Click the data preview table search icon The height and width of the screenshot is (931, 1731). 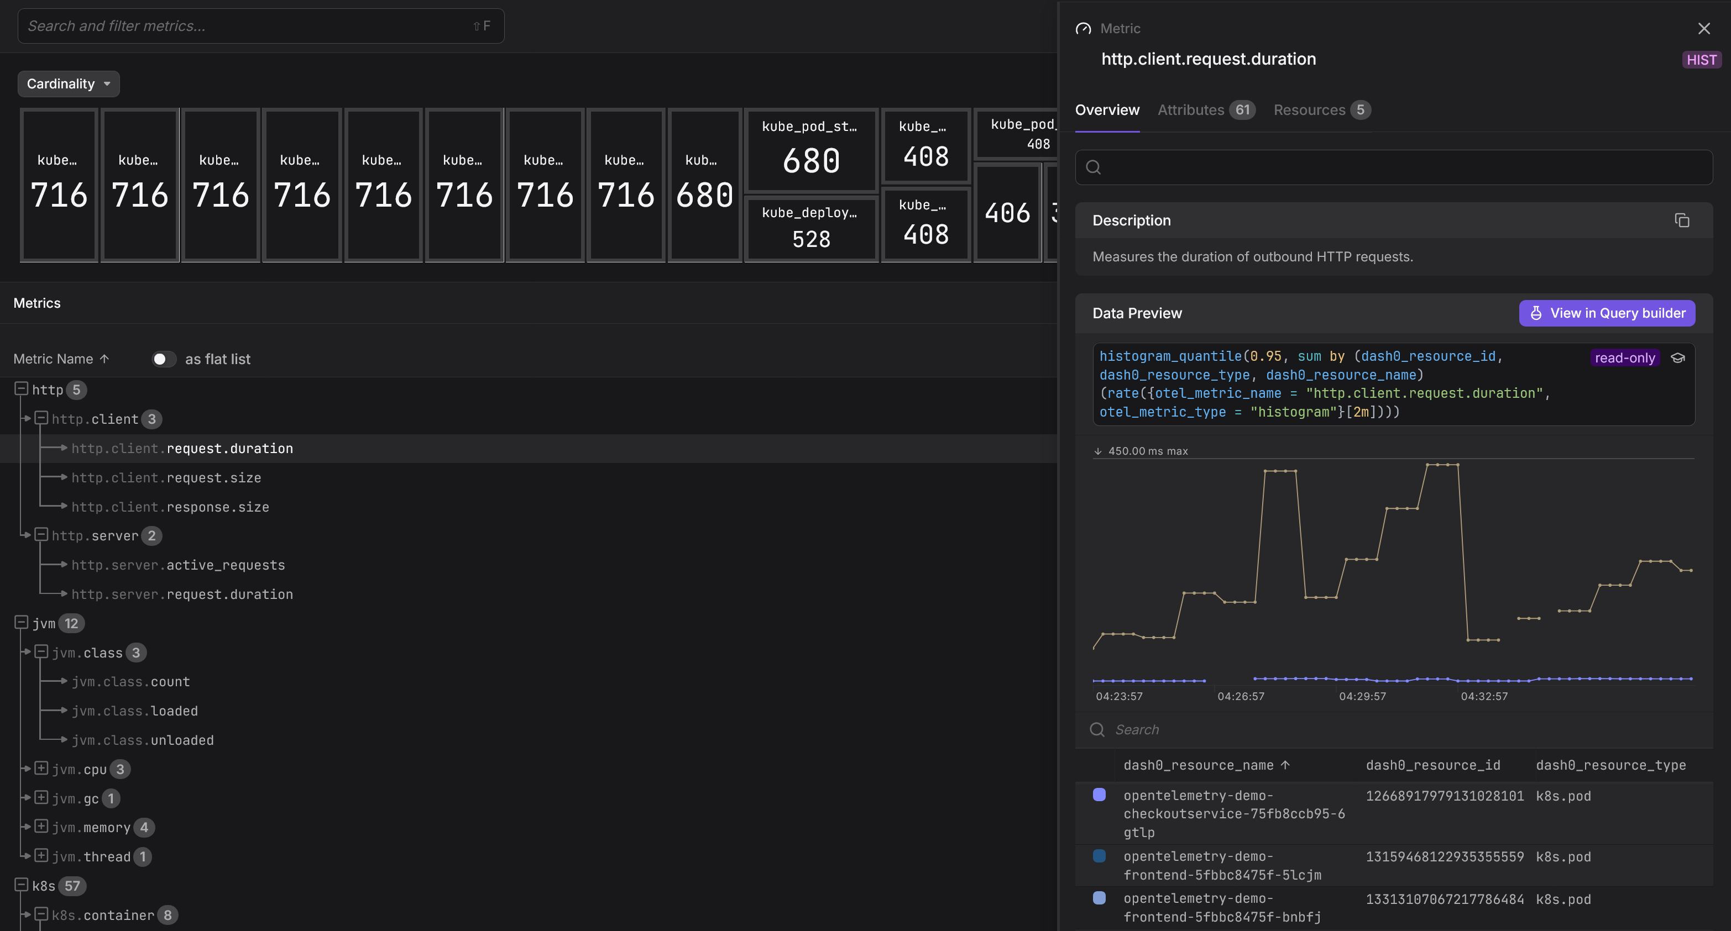pos(1097,729)
